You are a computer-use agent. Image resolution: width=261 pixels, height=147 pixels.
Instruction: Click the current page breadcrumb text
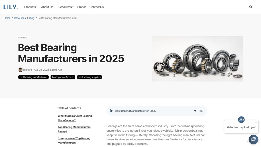tap(58, 18)
